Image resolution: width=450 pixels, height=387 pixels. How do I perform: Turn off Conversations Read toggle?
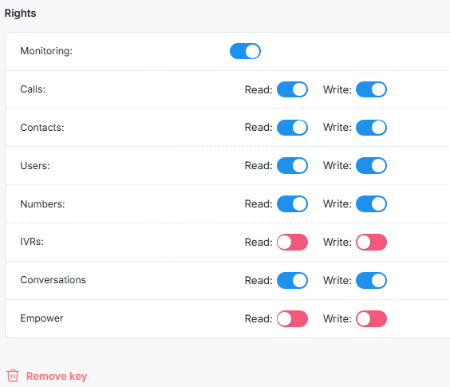[x=292, y=281]
